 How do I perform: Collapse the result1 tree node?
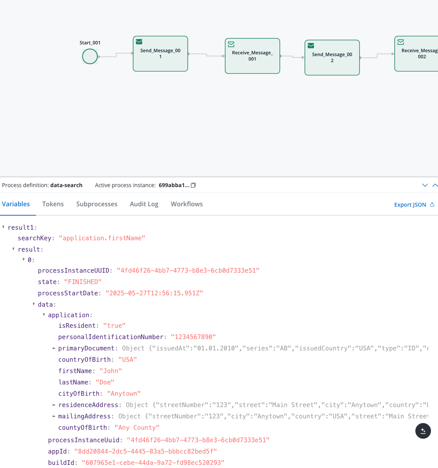[3, 227]
